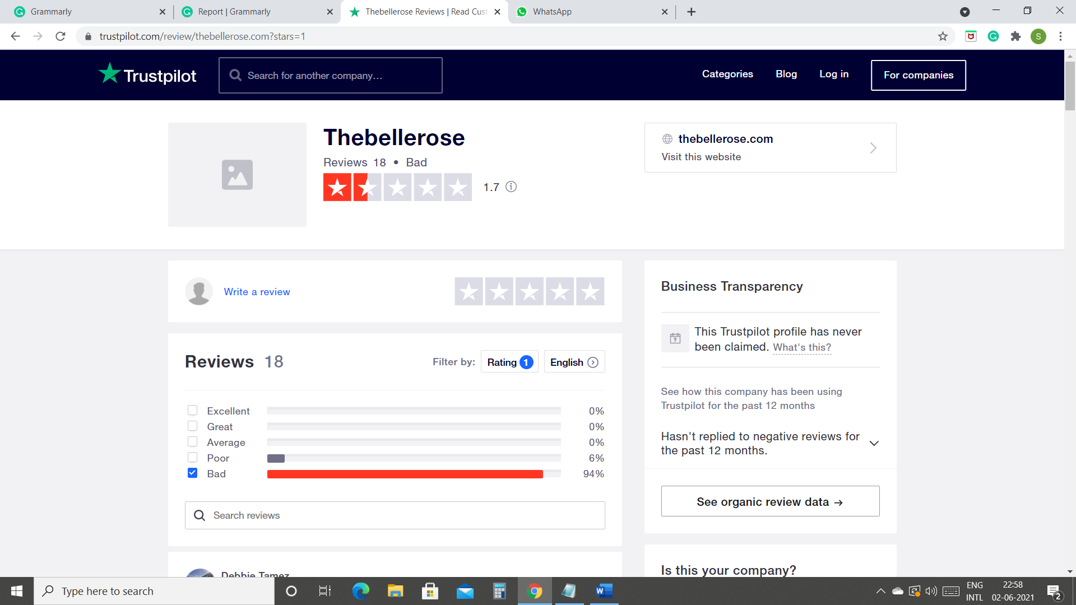The image size is (1076, 605).
Task: Click the Search for another company field
Action: click(330, 75)
